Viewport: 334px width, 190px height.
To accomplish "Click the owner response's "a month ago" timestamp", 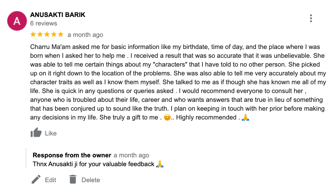I will pyautogui.click(x=131, y=155).
